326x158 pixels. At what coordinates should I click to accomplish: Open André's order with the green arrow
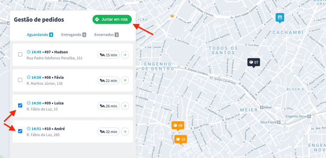pyautogui.click(x=125, y=132)
